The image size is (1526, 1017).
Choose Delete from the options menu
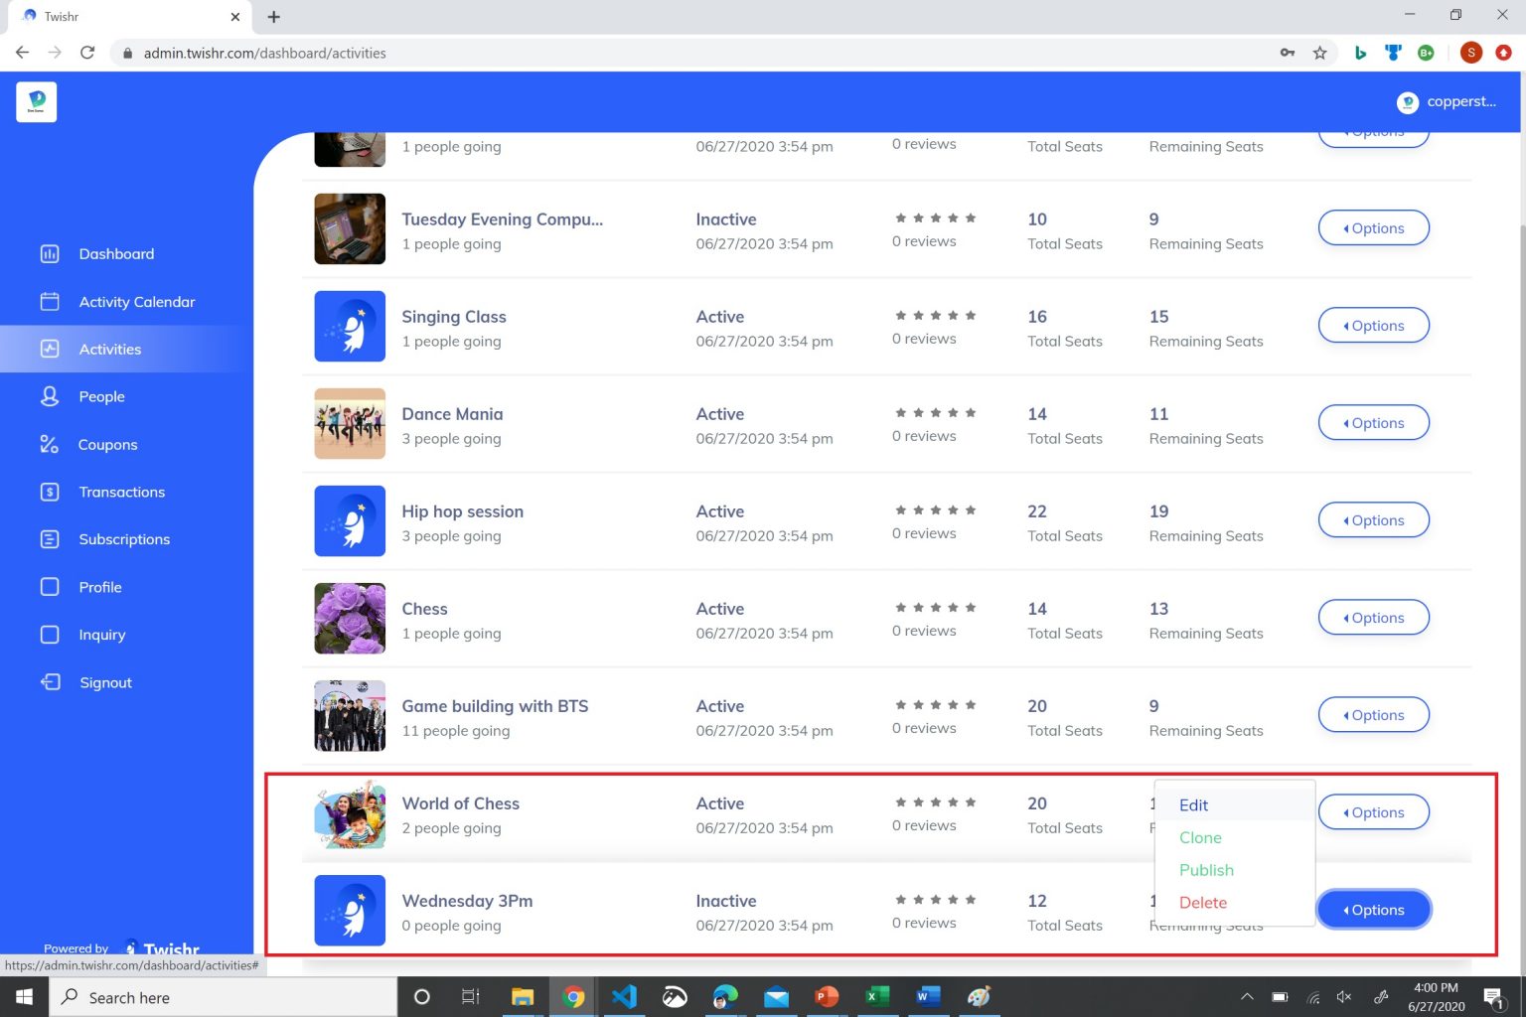(x=1202, y=903)
